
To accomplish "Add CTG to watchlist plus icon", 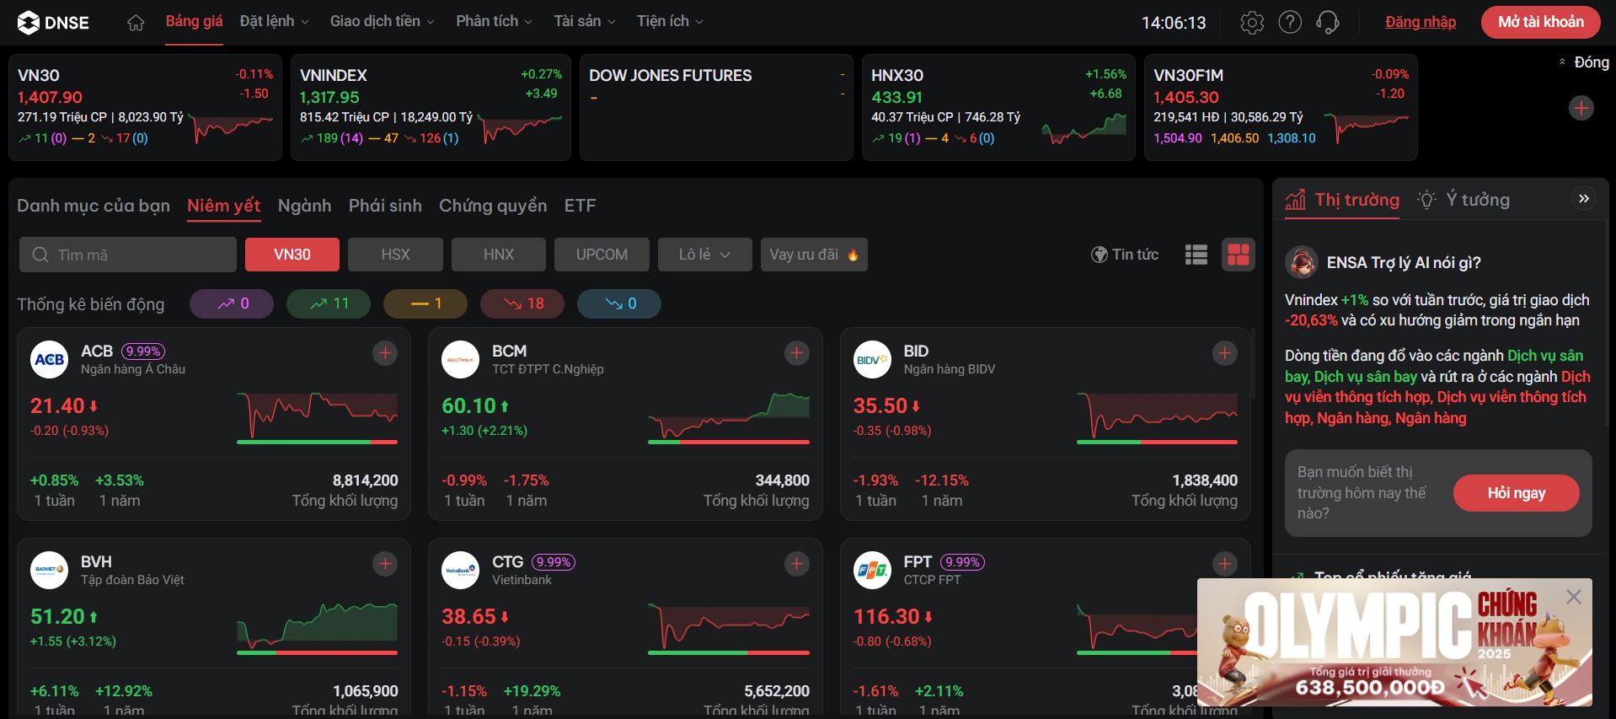I will click(x=796, y=564).
